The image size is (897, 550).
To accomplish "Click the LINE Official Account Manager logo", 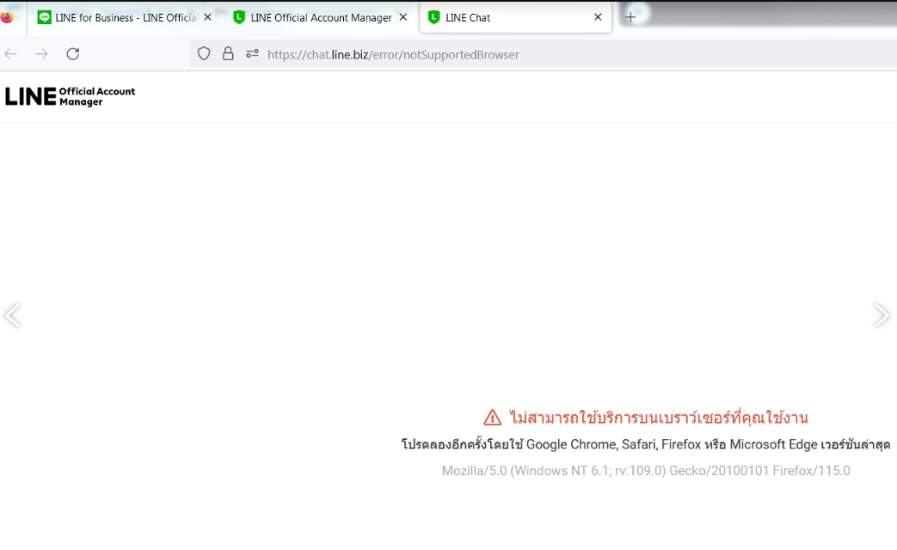I will coord(71,96).
